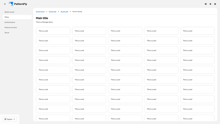
Task: Go to Network services nav item
Action: (17, 27)
